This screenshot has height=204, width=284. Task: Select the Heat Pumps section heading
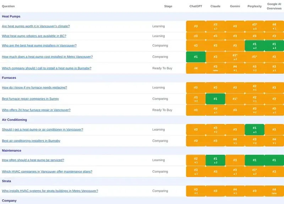(11, 16)
